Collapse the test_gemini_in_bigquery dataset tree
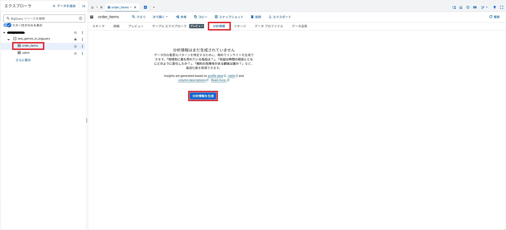This screenshot has height=230, width=506. point(8,39)
